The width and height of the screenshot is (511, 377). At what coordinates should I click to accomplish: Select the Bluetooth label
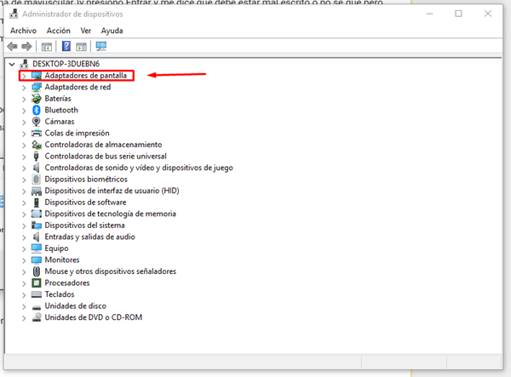(x=61, y=110)
